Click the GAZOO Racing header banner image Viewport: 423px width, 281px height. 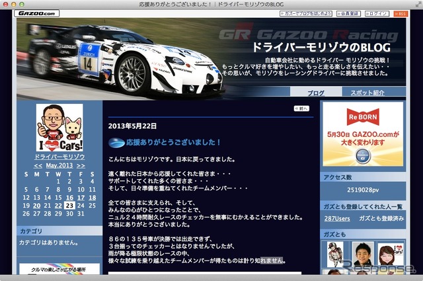click(211, 59)
